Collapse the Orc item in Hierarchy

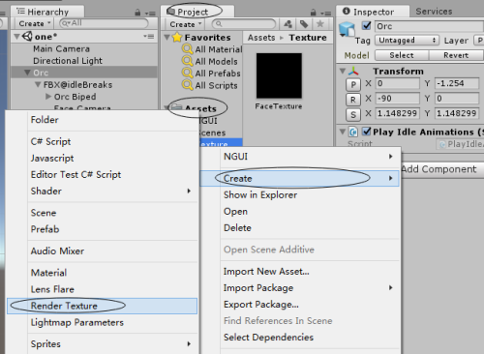pyautogui.click(x=28, y=73)
